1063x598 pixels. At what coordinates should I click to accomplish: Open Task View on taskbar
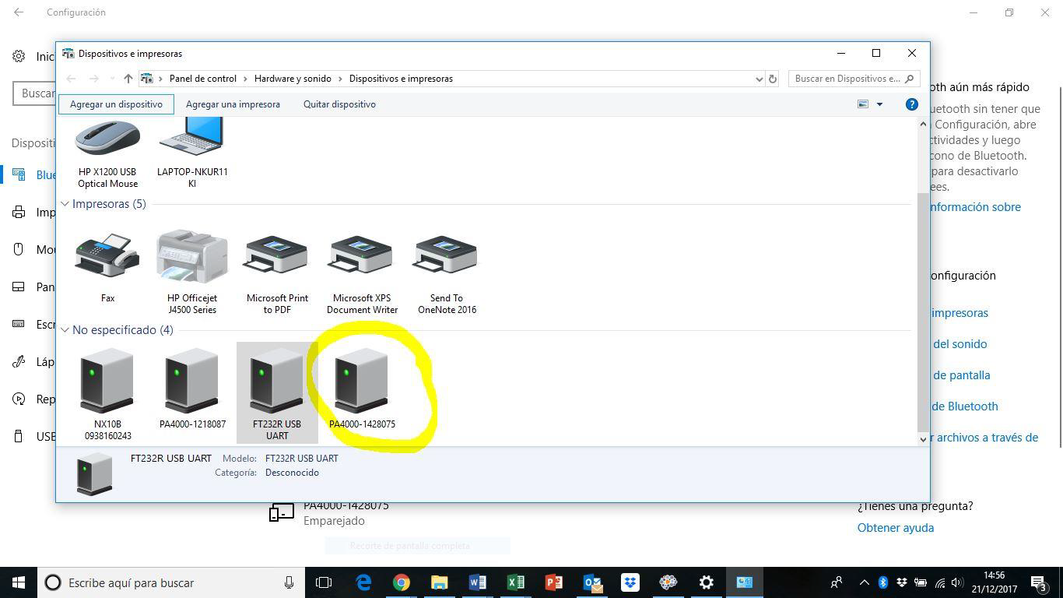point(324,582)
